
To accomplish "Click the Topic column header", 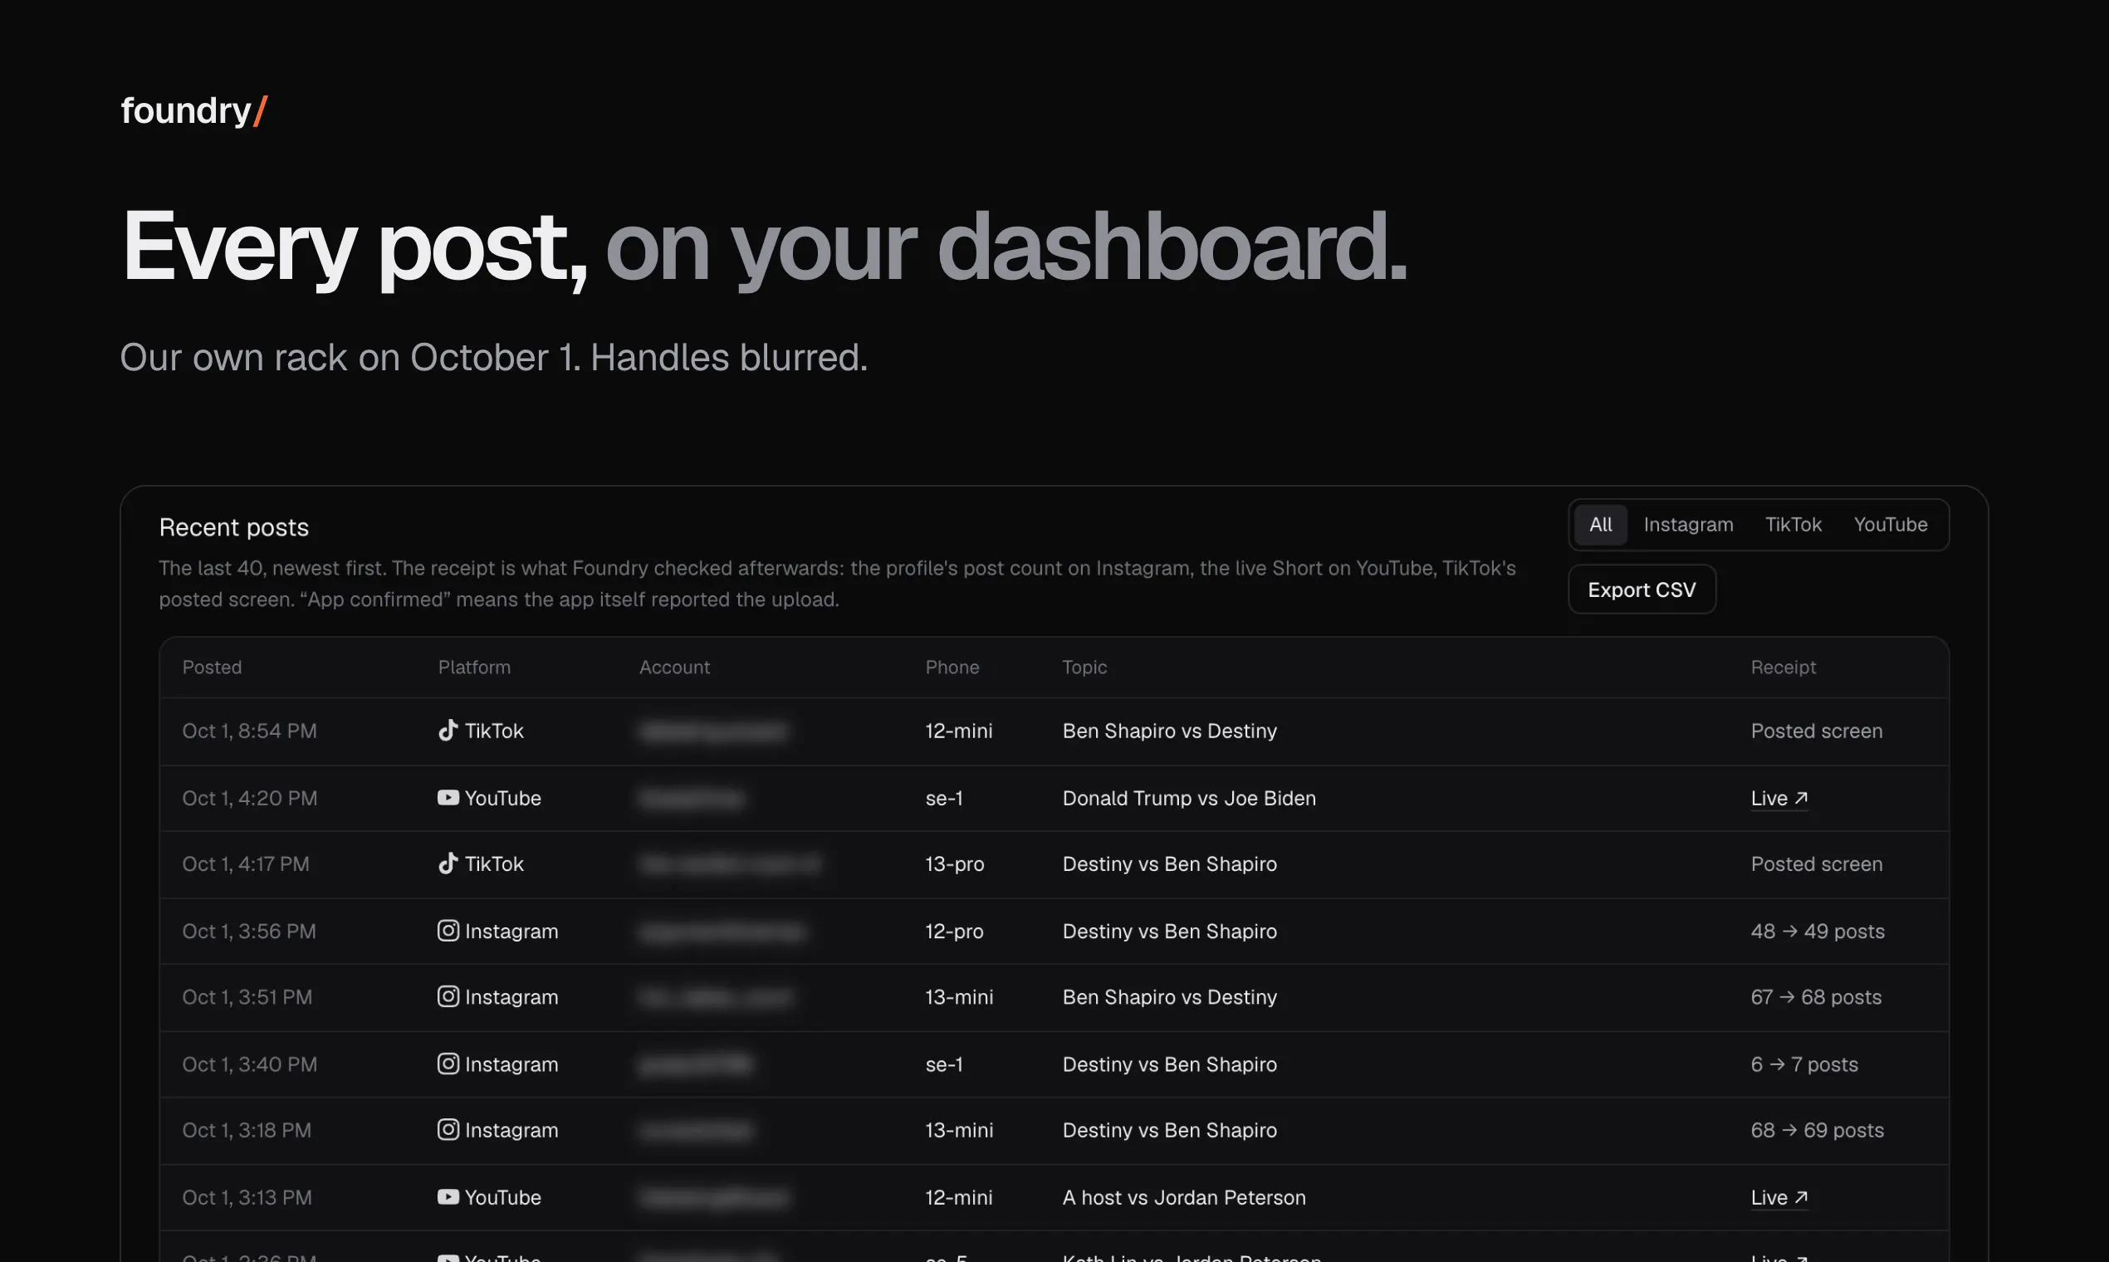I will click(1084, 668).
